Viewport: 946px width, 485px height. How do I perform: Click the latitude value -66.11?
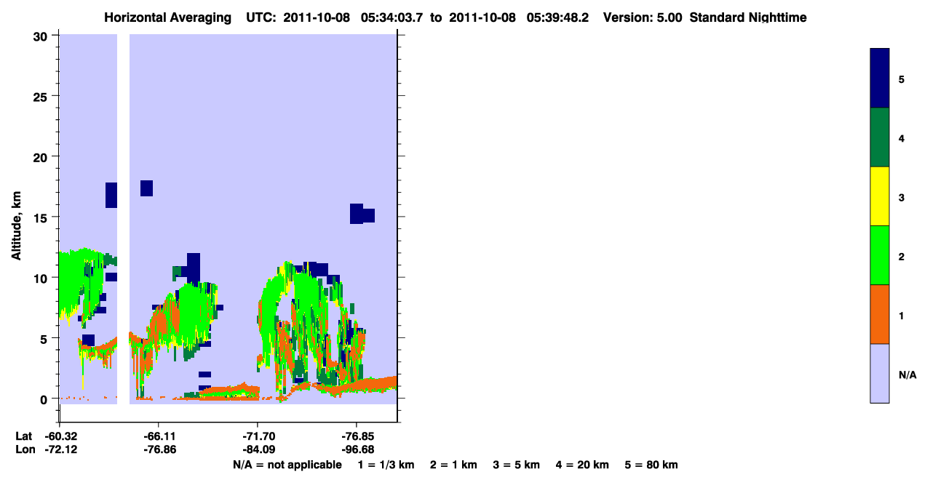pyautogui.click(x=159, y=436)
